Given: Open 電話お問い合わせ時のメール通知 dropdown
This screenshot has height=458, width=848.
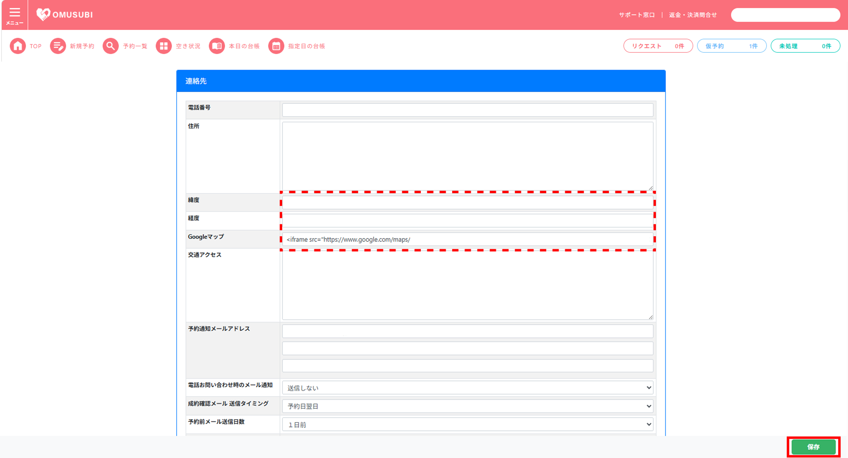Looking at the screenshot, I should 468,388.
